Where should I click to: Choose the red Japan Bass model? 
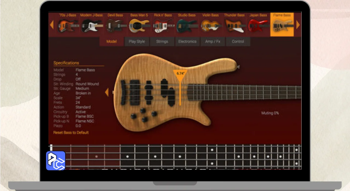click(258, 24)
